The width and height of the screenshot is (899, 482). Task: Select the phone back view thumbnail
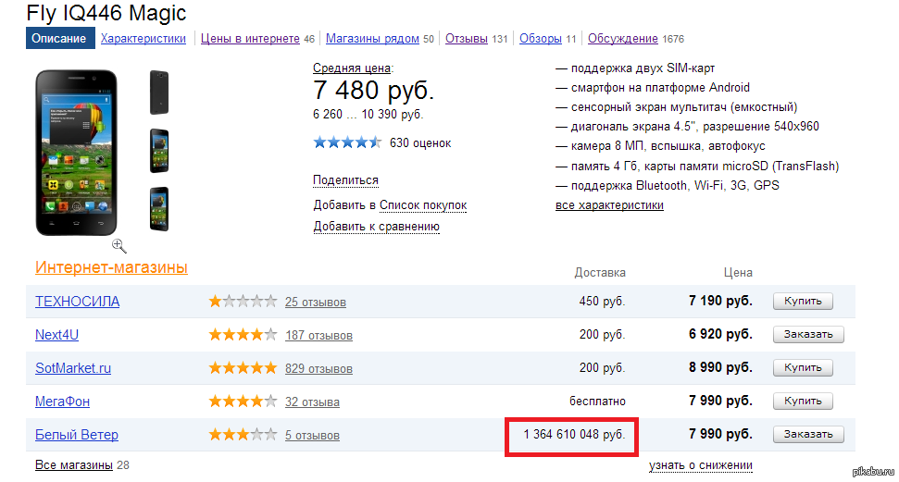point(159,93)
